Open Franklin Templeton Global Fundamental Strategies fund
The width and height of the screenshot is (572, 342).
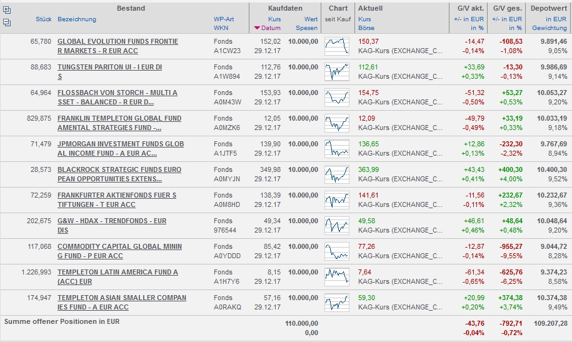tap(119, 123)
